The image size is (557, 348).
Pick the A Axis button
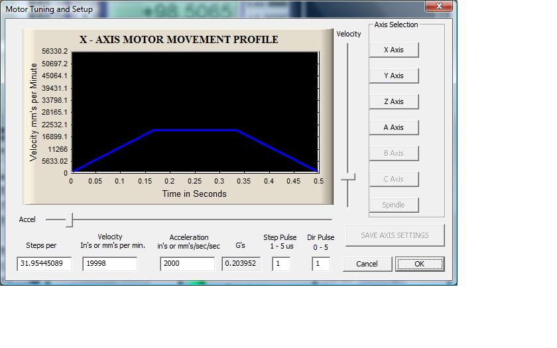click(x=393, y=127)
